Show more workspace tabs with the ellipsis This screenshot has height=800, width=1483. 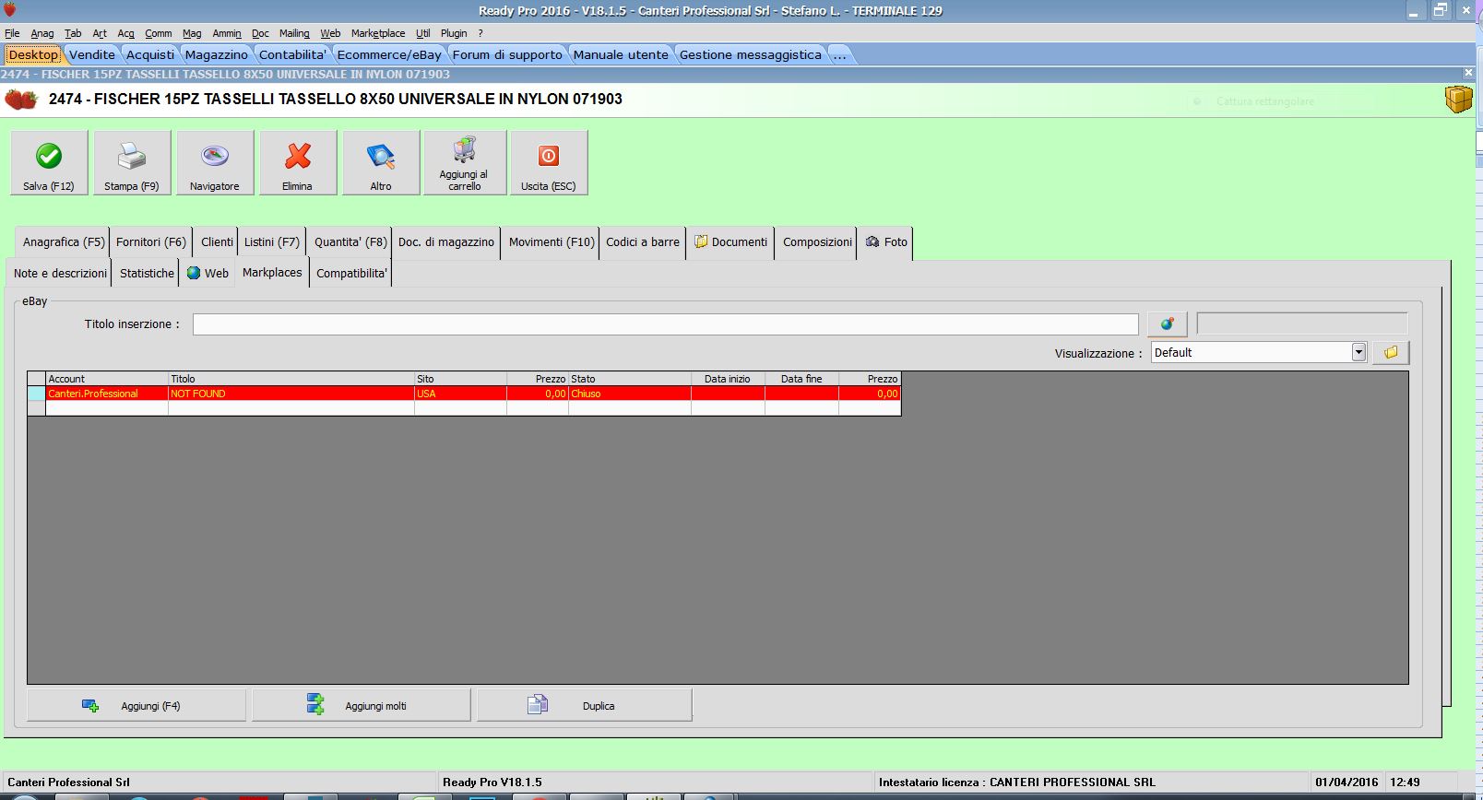pyautogui.click(x=839, y=54)
